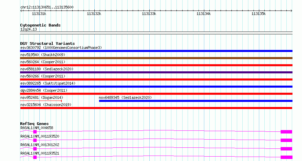Click the blue nsv6489345 variant bar
302x161 pixels.
pos(196,101)
